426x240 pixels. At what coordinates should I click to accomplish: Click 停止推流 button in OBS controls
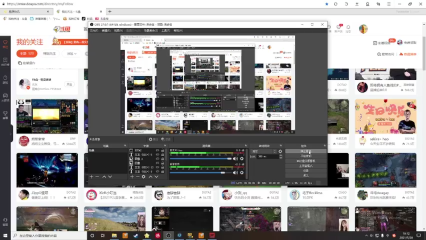[306, 151]
